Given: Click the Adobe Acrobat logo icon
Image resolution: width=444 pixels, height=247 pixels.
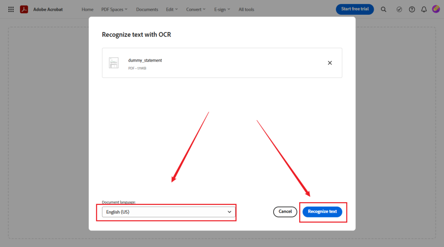Looking at the screenshot, I should (x=24, y=10).
